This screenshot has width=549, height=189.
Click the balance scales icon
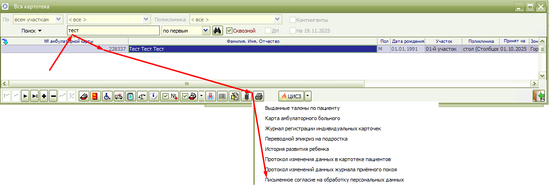pyautogui.click(x=142, y=96)
